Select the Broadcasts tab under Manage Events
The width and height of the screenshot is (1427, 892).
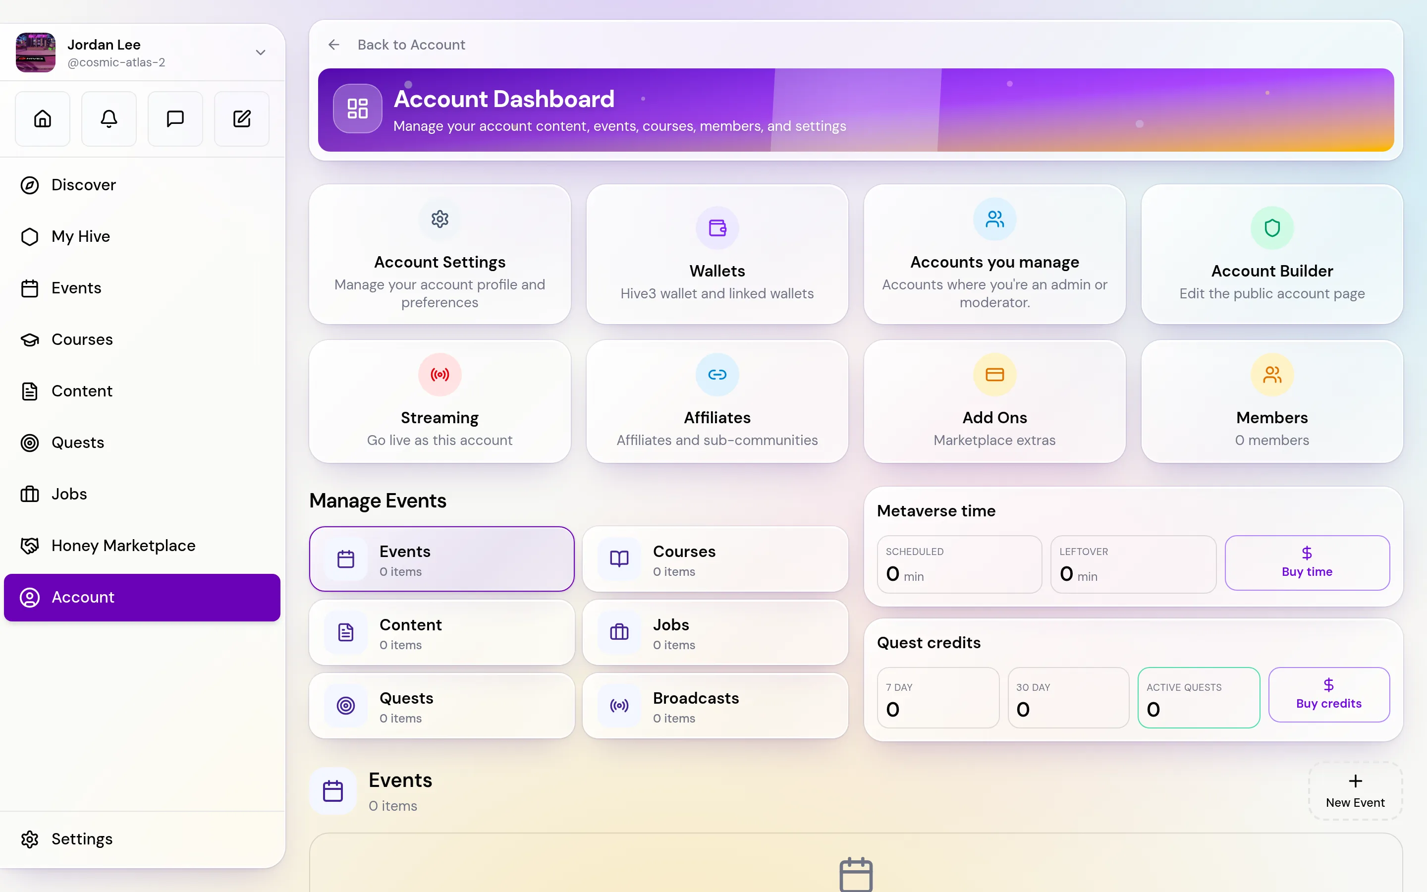[715, 706]
